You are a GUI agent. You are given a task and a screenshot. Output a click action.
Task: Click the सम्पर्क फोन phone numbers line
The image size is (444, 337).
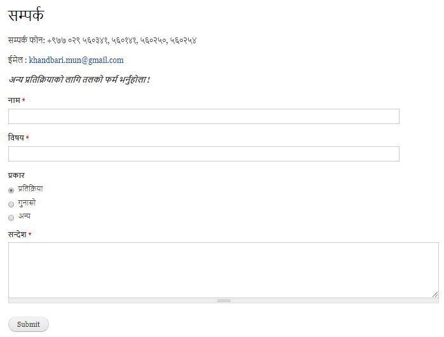click(102, 40)
